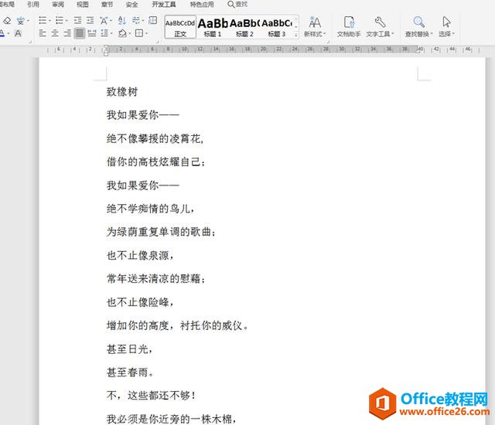Viewport: 495px width, 425px height.
Task: Apply the 标题 3 heading style
Action: pyautogui.click(x=277, y=27)
